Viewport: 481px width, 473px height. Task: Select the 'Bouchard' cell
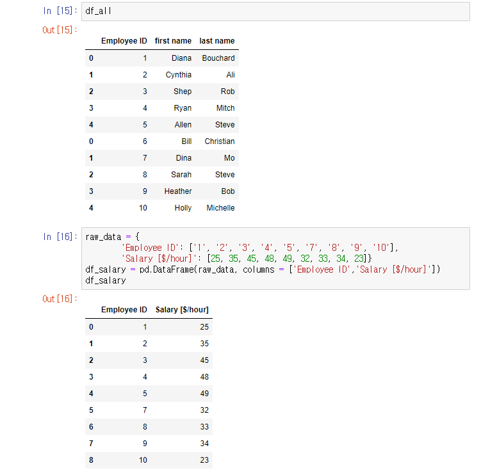(218, 58)
